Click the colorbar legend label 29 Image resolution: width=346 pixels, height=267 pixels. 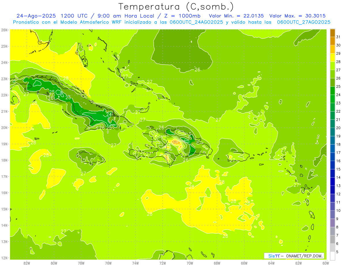point(339,53)
